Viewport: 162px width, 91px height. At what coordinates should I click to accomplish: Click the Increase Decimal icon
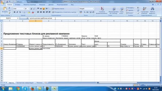(91, 12)
